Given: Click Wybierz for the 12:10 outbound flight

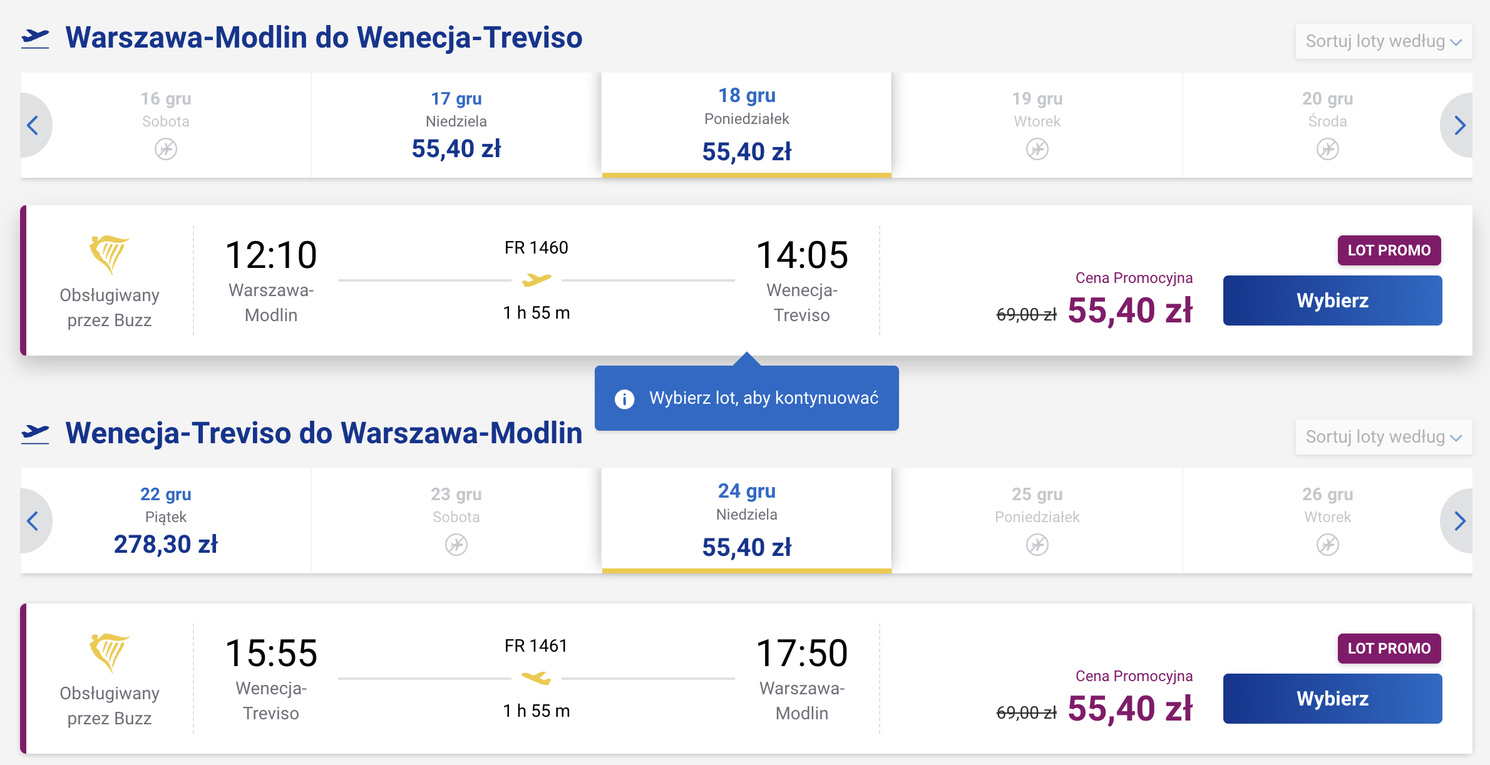Looking at the screenshot, I should [1333, 300].
